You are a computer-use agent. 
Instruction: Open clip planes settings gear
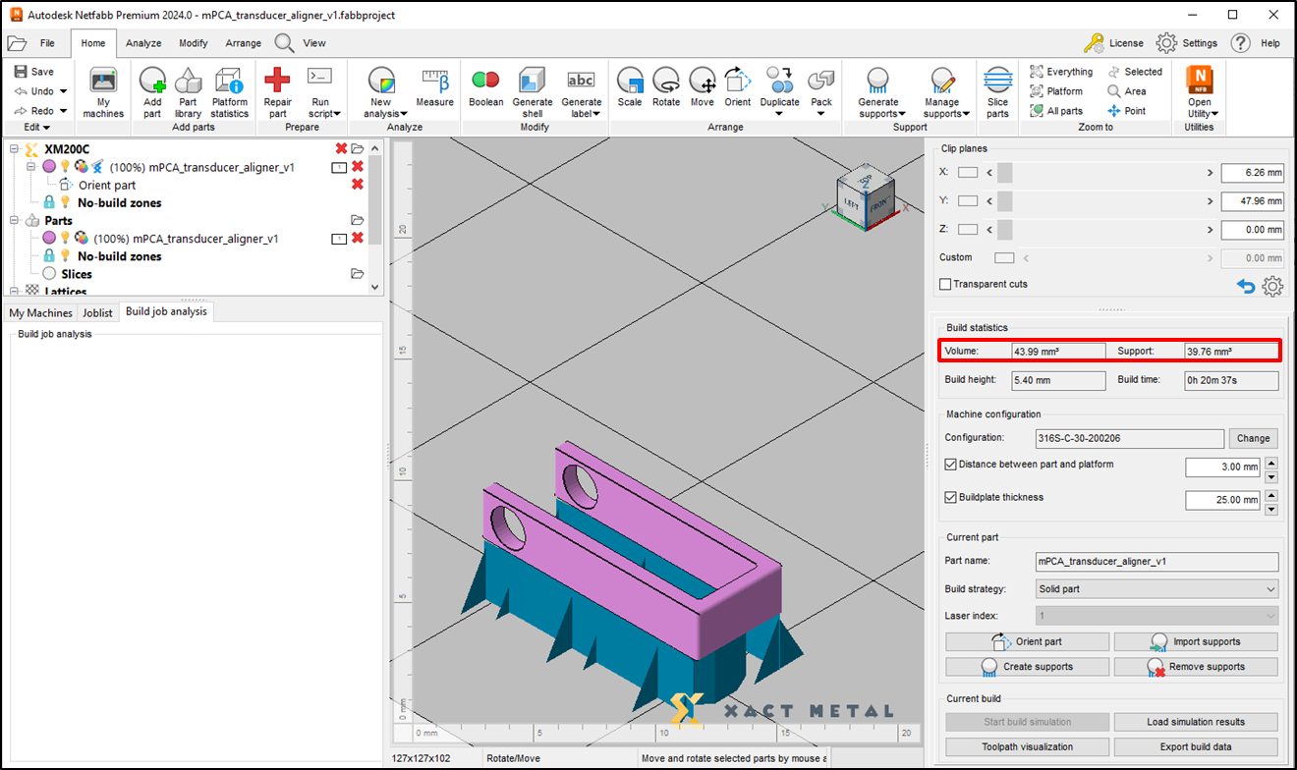[x=1272, y=286]
